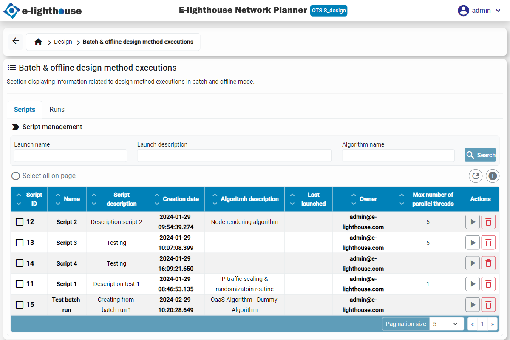510x340 pixels.
Task: Run Script 2 with its play icon
Action: point(472,222)
